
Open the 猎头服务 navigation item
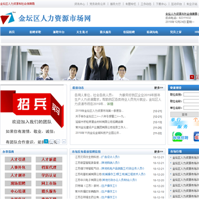point(106,32)
